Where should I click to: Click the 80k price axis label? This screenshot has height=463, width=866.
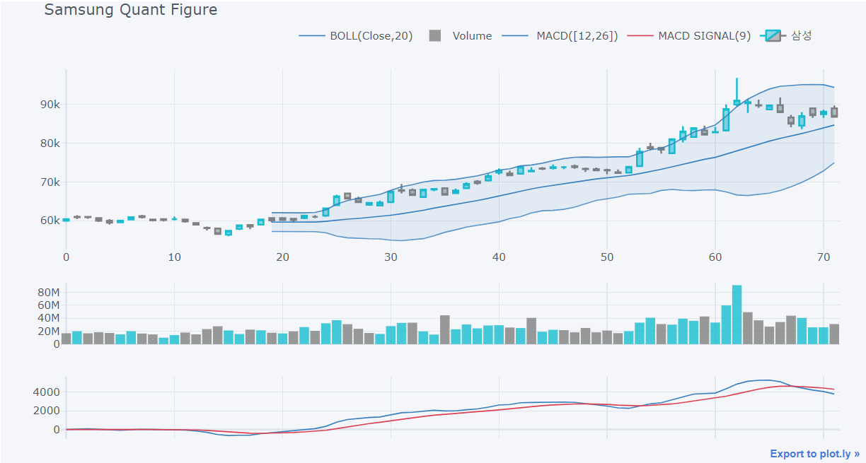point(50,143)
